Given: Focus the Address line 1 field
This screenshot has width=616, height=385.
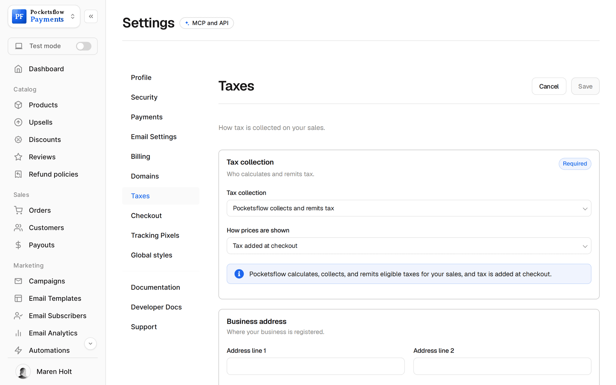Looking at the screenshot, I should point(316,366).
